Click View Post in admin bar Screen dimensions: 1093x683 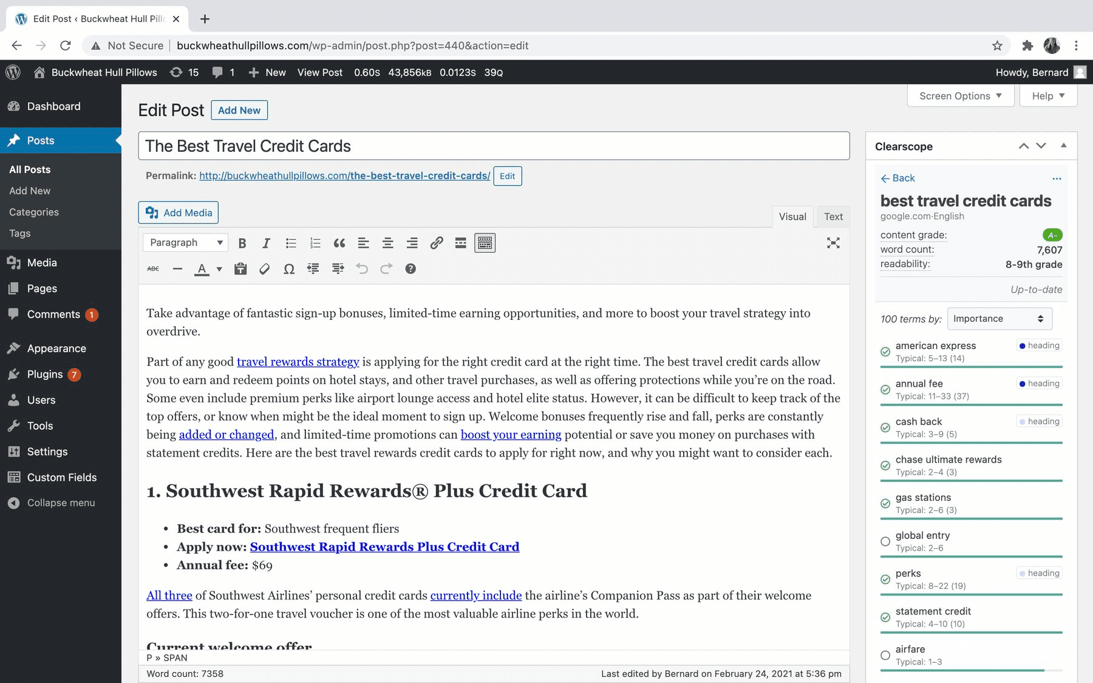(x=320, y=72)
